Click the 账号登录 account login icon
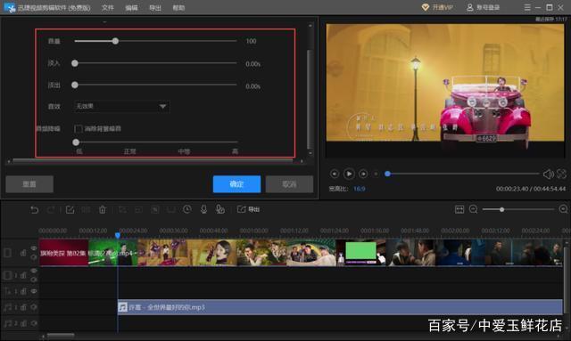The height and width of the screenshot is (341, 571). (x=470, y=7)
